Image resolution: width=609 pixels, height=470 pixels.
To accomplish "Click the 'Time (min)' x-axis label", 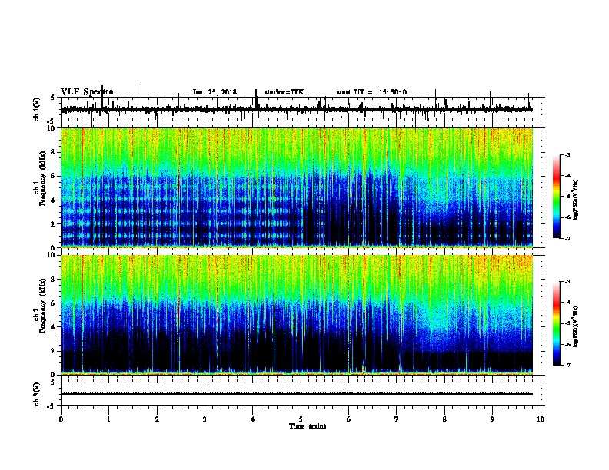I will (x=308, y=426).
